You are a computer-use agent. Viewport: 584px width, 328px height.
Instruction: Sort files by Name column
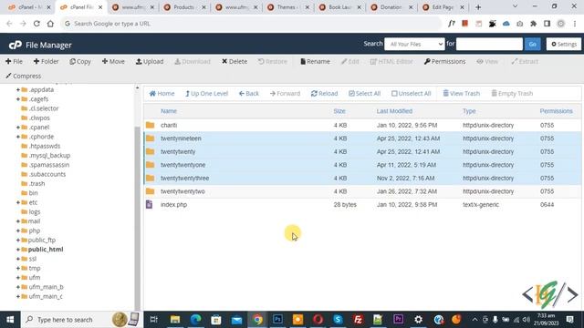[x=169, y=111]
